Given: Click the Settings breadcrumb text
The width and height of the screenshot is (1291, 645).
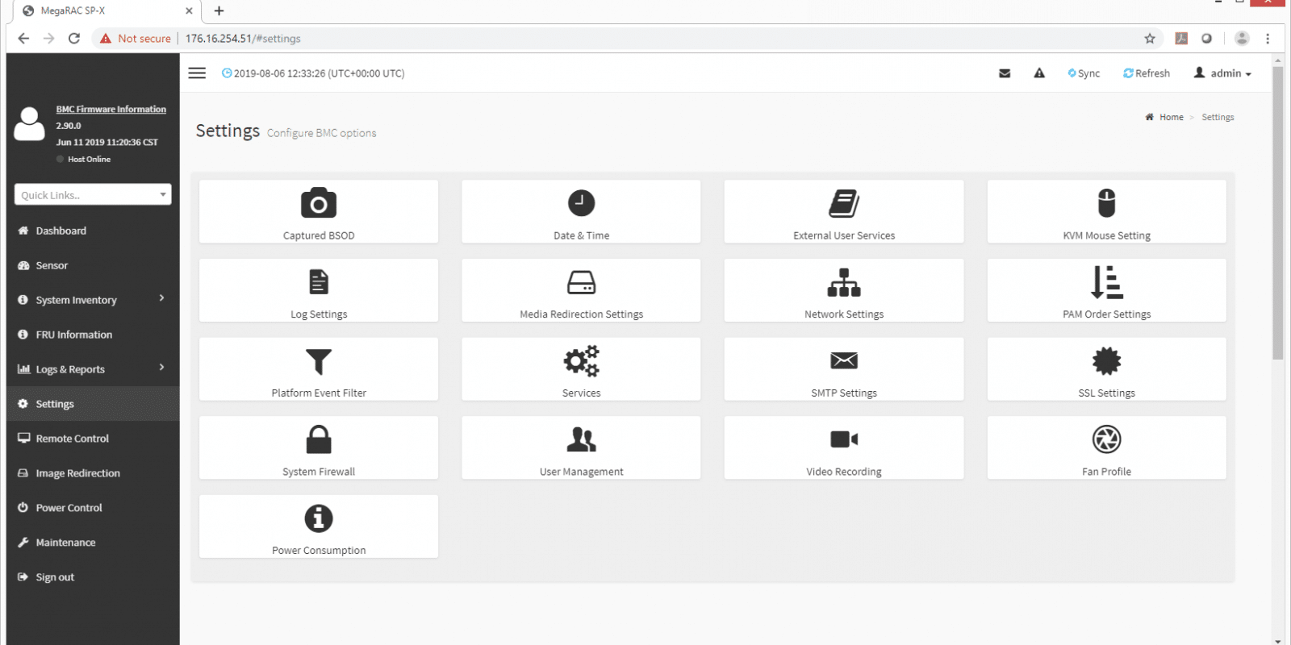Looking at the screenshot, I should coord(1218,117).
